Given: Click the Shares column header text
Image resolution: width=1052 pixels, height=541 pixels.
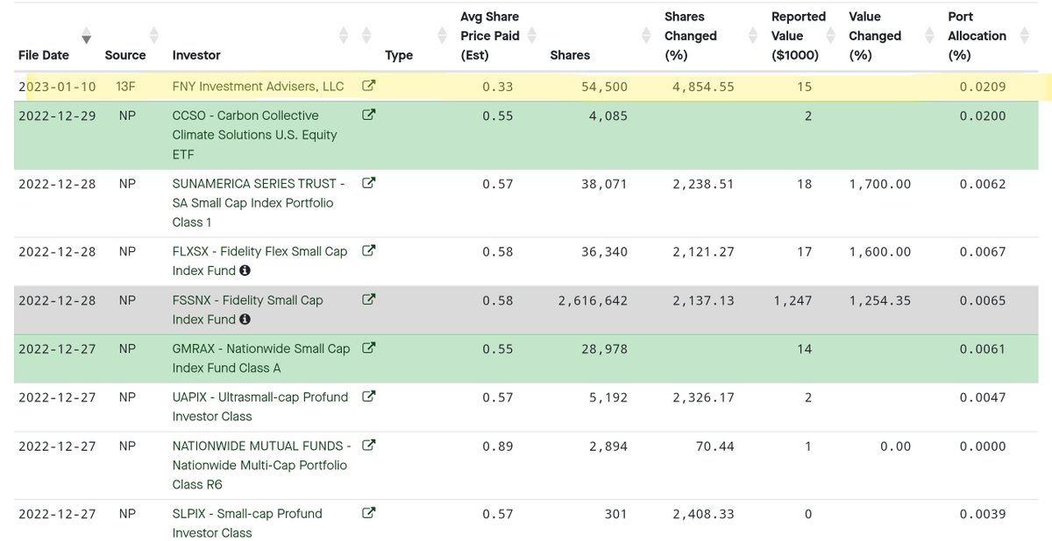Looking at the screenshot, I should tap(570, 55).
